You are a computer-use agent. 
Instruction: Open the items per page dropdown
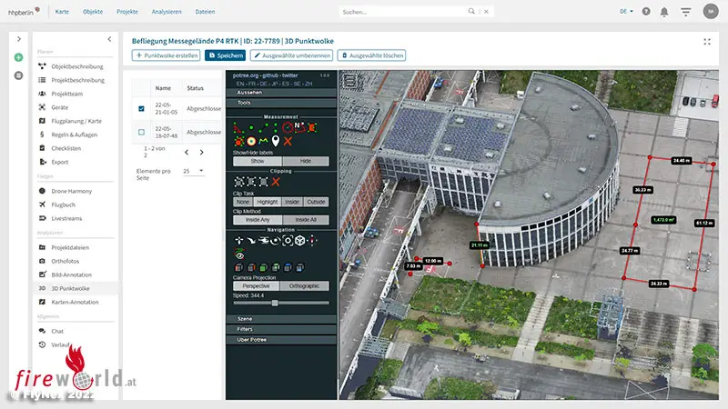193,171
